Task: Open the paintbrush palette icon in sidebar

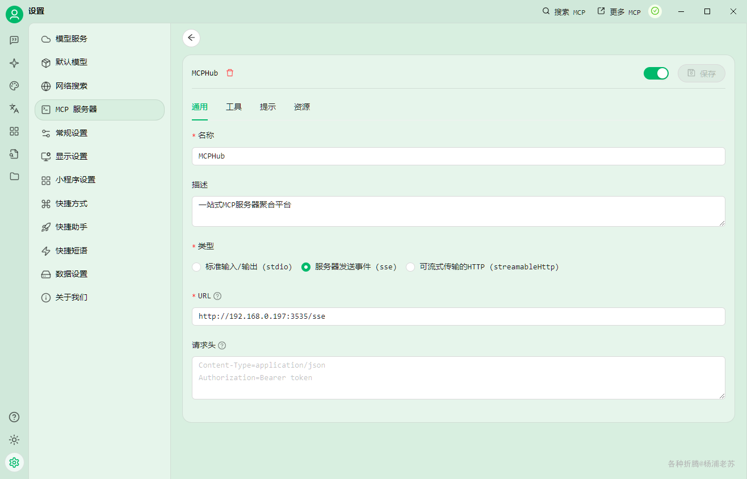Action: coord(14,86)
